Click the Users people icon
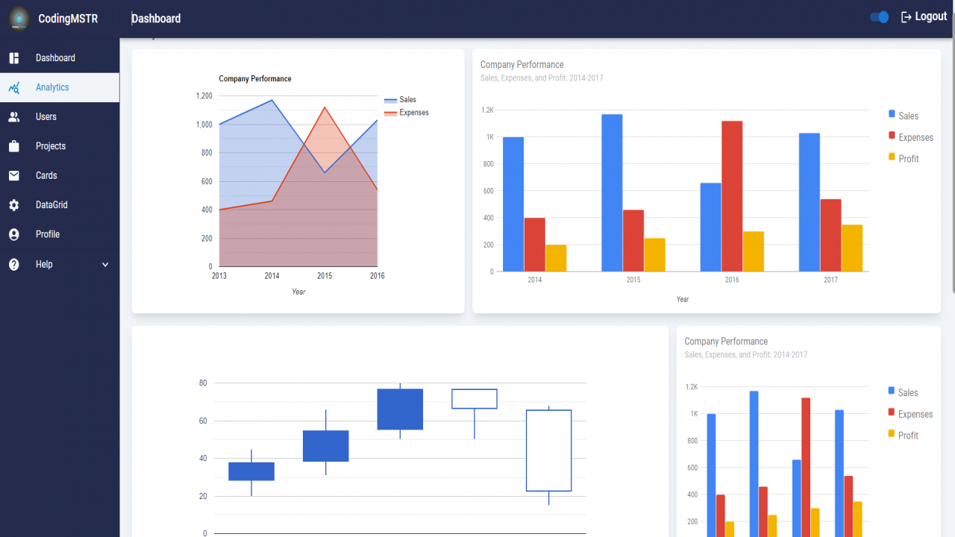 (x=14, y=117)
